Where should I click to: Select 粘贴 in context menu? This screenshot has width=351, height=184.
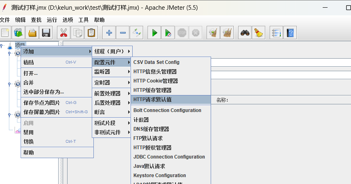click(x=57, y=62)
